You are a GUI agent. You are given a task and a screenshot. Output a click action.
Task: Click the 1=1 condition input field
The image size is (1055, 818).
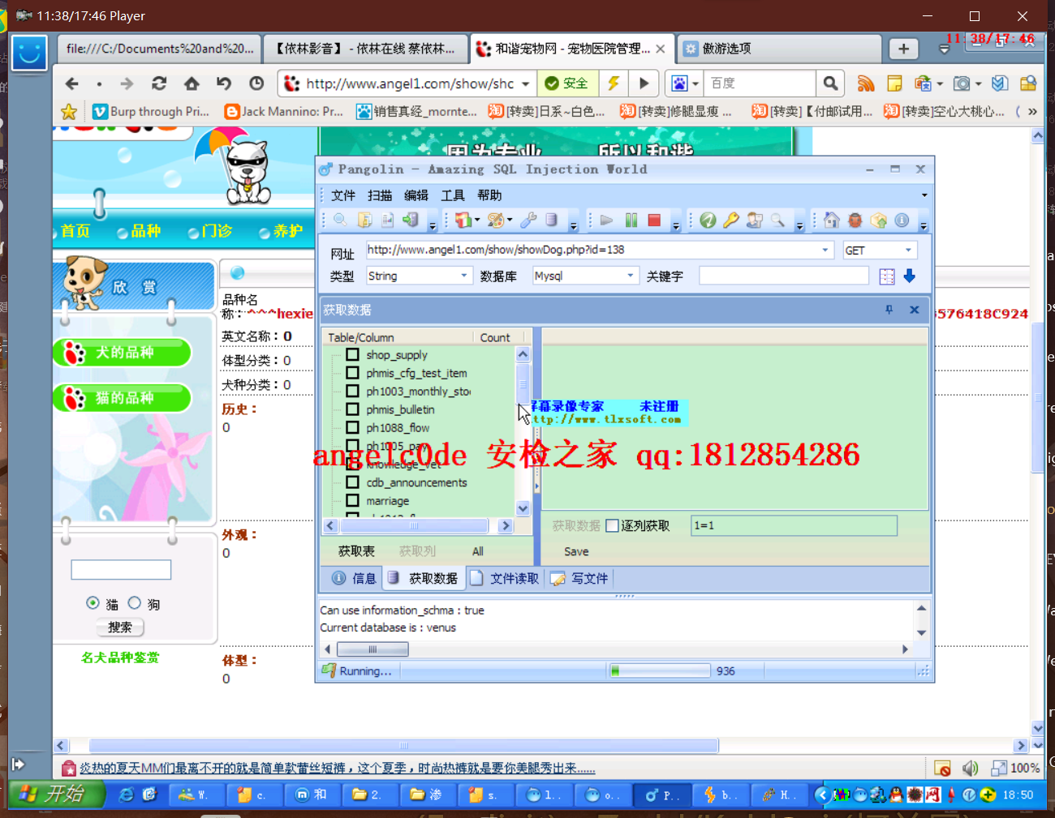point(794,525)
